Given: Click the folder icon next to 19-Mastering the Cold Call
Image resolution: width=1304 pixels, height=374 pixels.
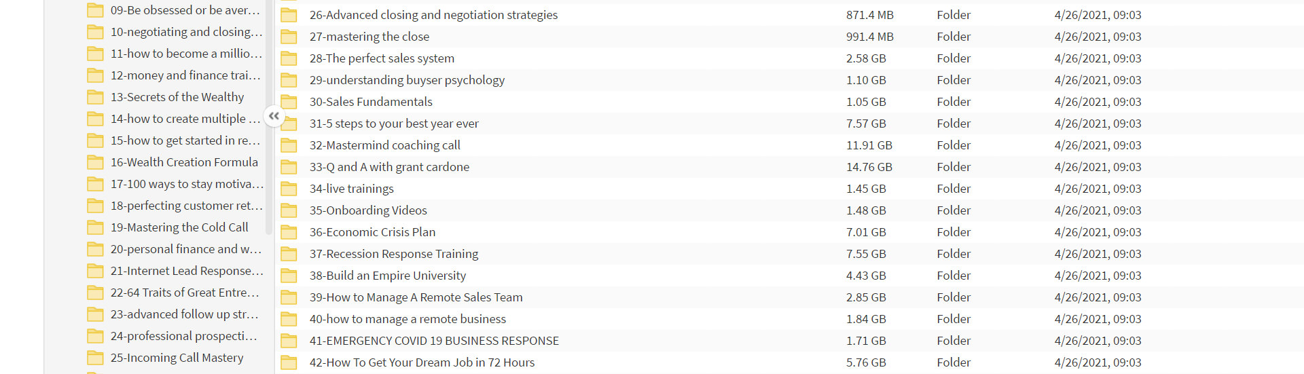Looking at the screenshot, I should click(x=95, y=227).
